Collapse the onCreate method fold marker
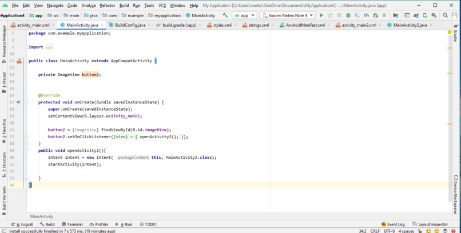Image resolution: width=461 pixels, height=233 pixels. coord(26,102)
